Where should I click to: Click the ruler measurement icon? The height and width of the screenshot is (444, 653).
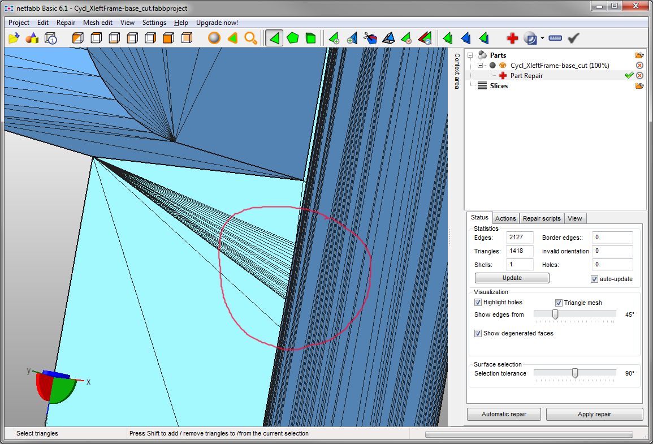(555, 38)
